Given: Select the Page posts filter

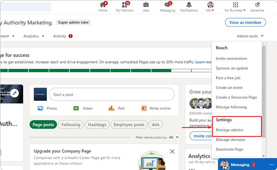Looking at the screenshot, I should pyautogui.click(x=43, y=125).
